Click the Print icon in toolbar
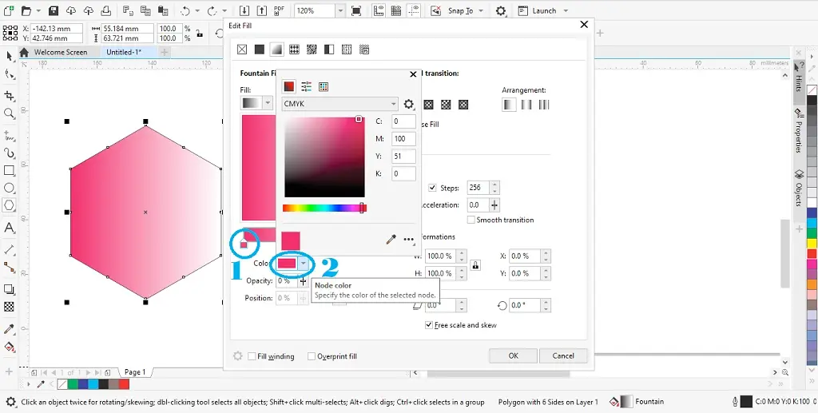 click(x=106, y=10)
